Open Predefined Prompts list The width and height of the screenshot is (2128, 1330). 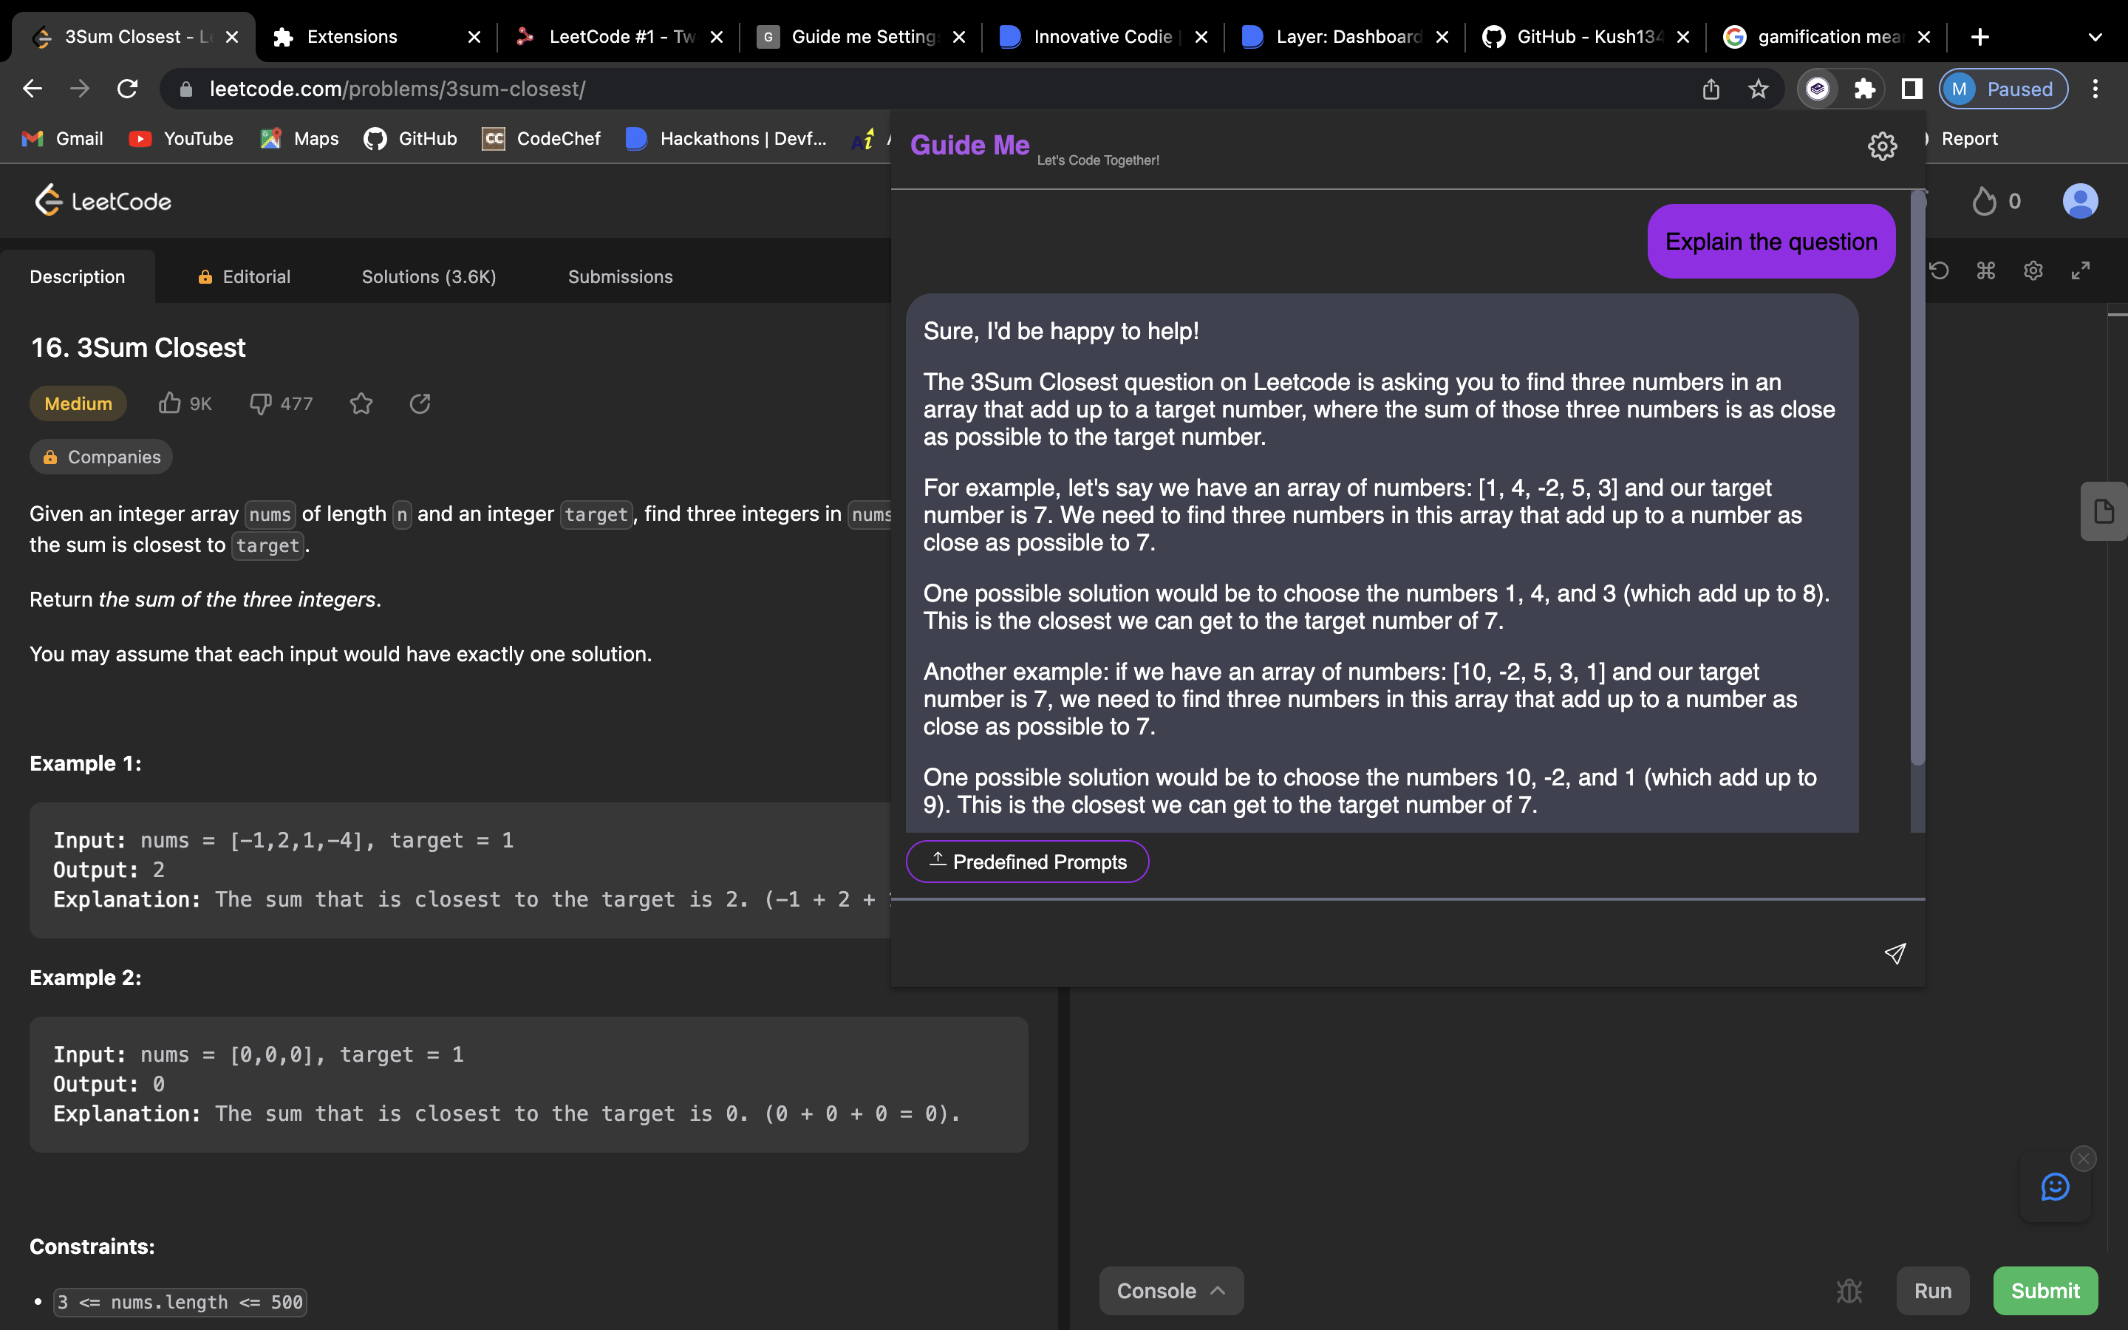click(x=1027, y=861)
